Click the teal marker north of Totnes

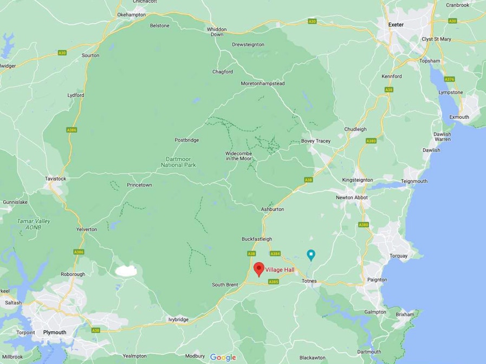(x=311, y=255)
